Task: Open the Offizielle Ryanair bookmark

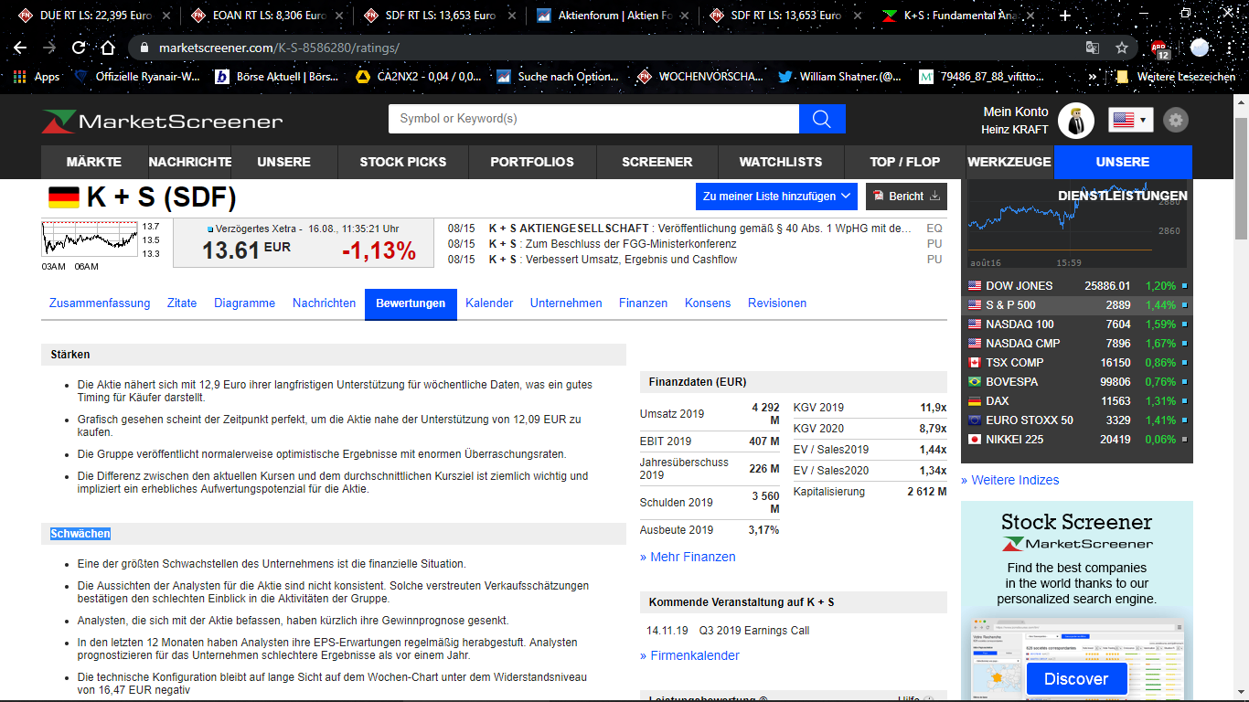Action: tap(137, 77)
